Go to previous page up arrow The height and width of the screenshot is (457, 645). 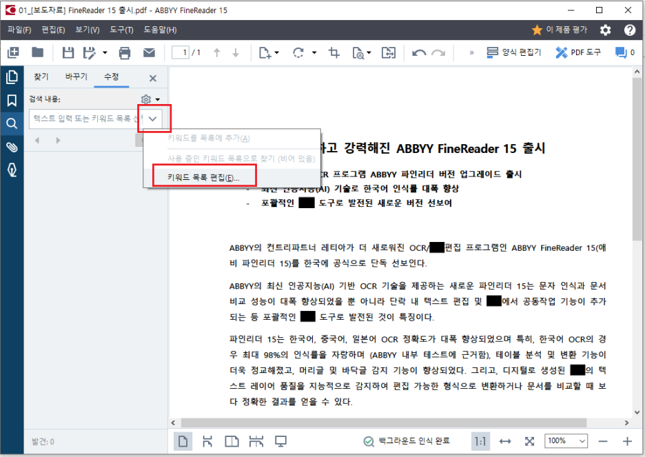tap(217, 52)
